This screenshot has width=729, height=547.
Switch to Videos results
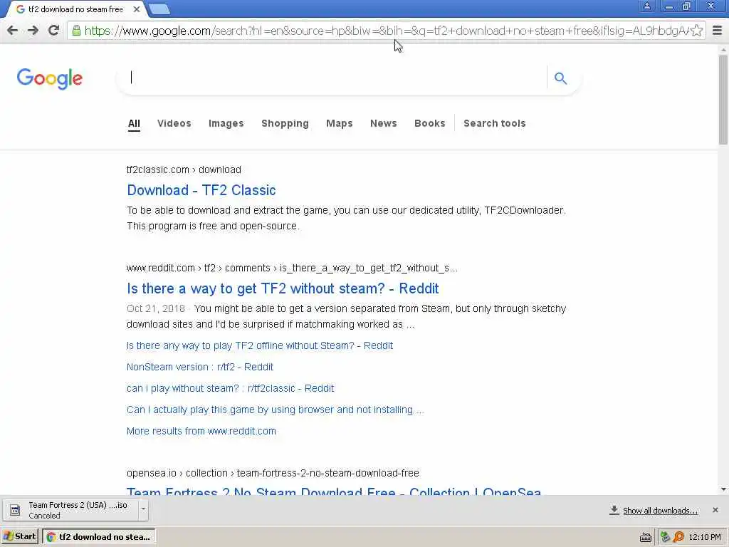[x=174, y=123]
